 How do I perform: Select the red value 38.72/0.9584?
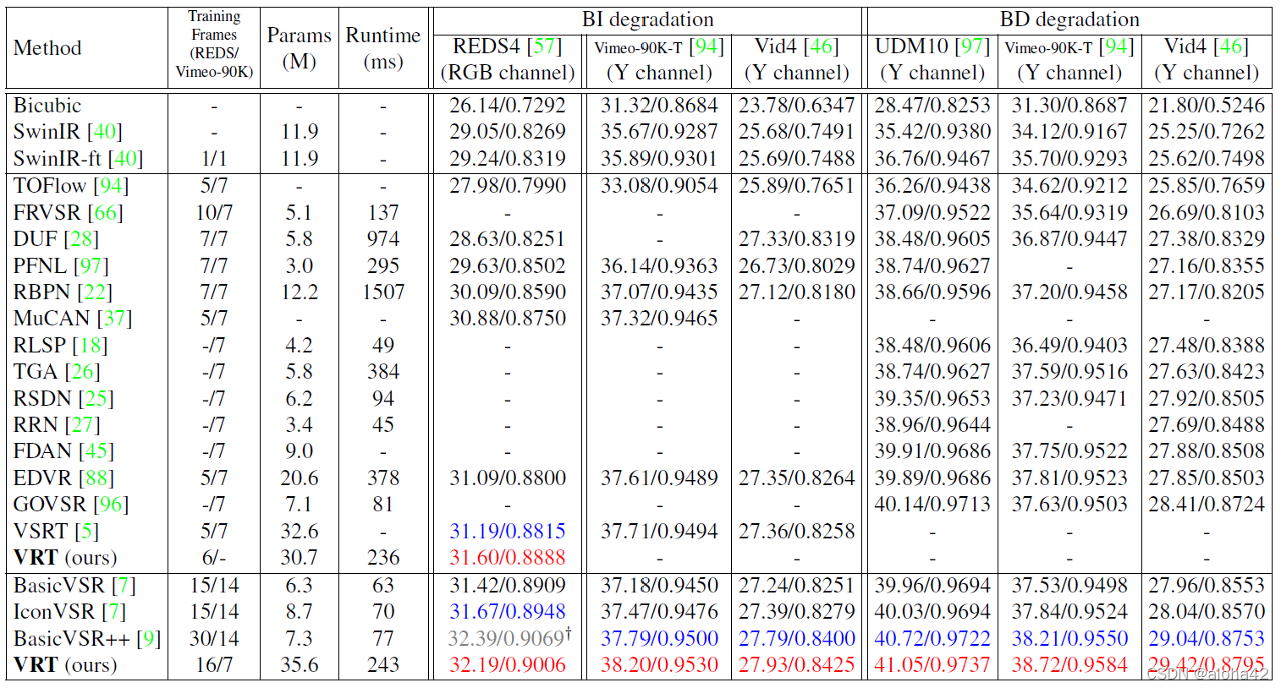pos(1069,665)
